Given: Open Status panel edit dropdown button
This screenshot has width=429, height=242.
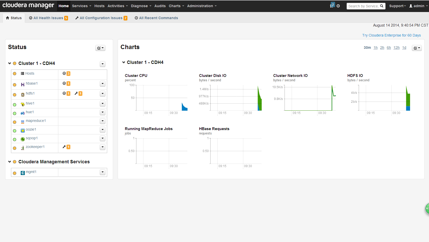Looking at the screenshot, I should click(101, 48).
